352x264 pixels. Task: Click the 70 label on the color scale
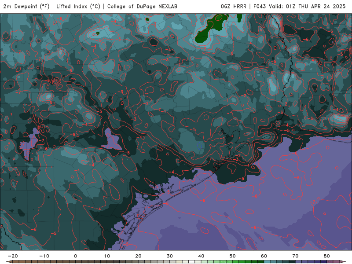(x=295, y=256)
